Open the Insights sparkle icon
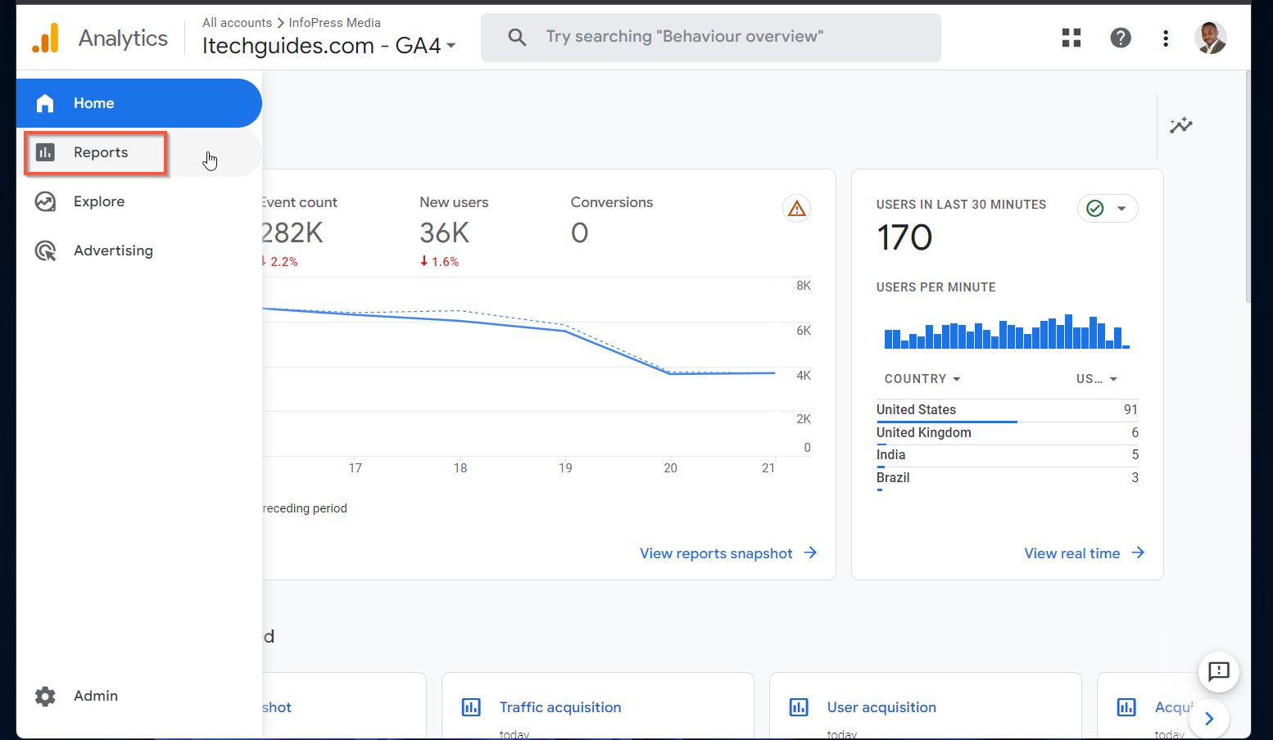 [1180, 125]
